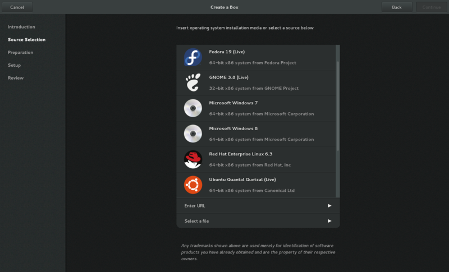Click the Ubuntu logo icon
This screenshot has height=272, width=449.
(193, 185)
